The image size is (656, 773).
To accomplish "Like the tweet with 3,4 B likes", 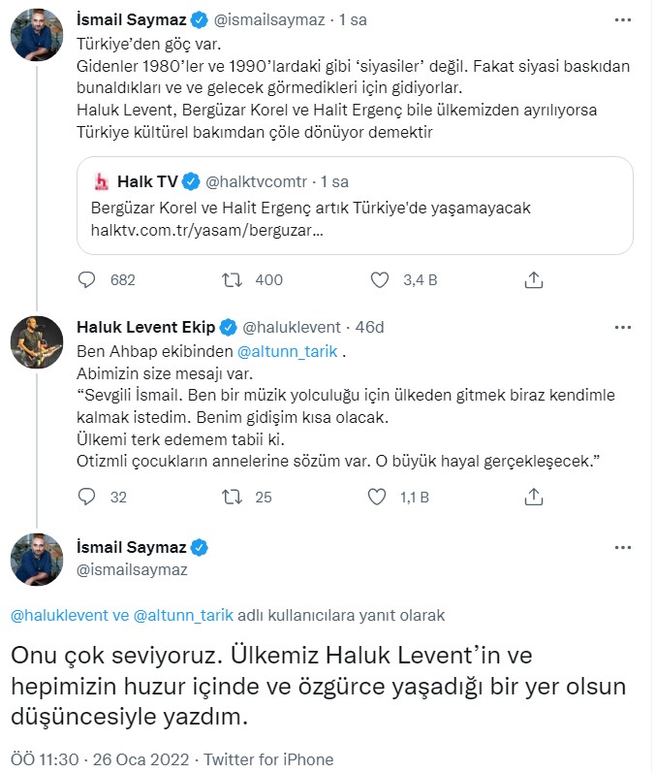I will [x=381, y=279].
